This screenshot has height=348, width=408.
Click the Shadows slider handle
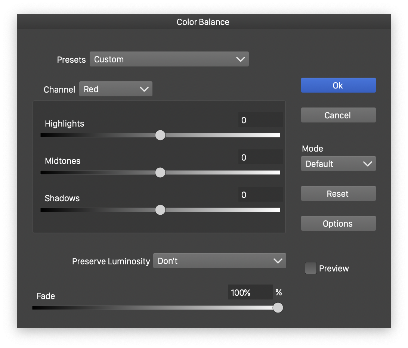(x=160, y=210)
